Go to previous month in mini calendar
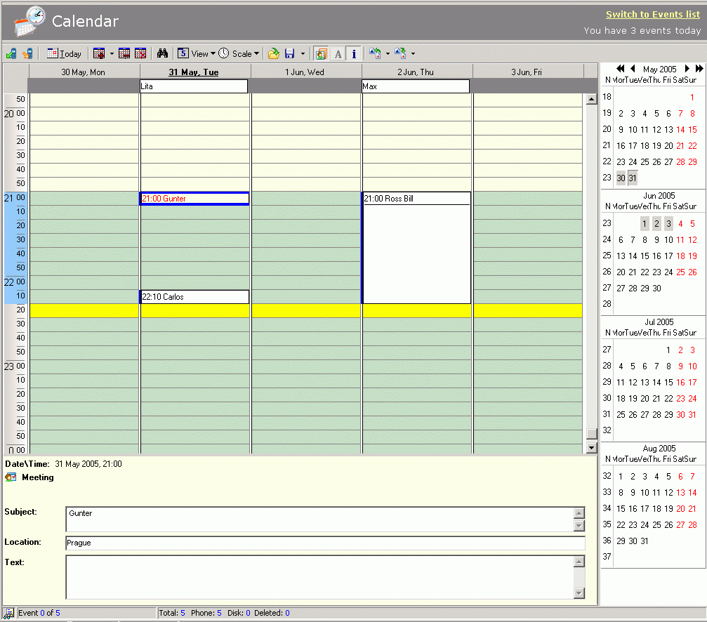This screenshot has width=707, height=622. [x=633, y=69]
